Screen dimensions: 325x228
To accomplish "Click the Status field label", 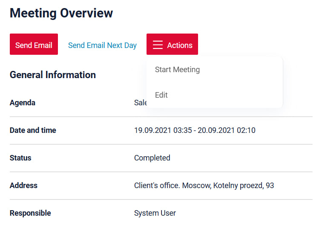I will 20,158.
